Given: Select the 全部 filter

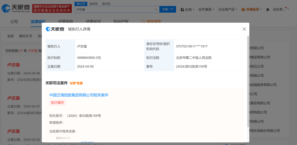Looking at the screenshot, I should 11,36.
